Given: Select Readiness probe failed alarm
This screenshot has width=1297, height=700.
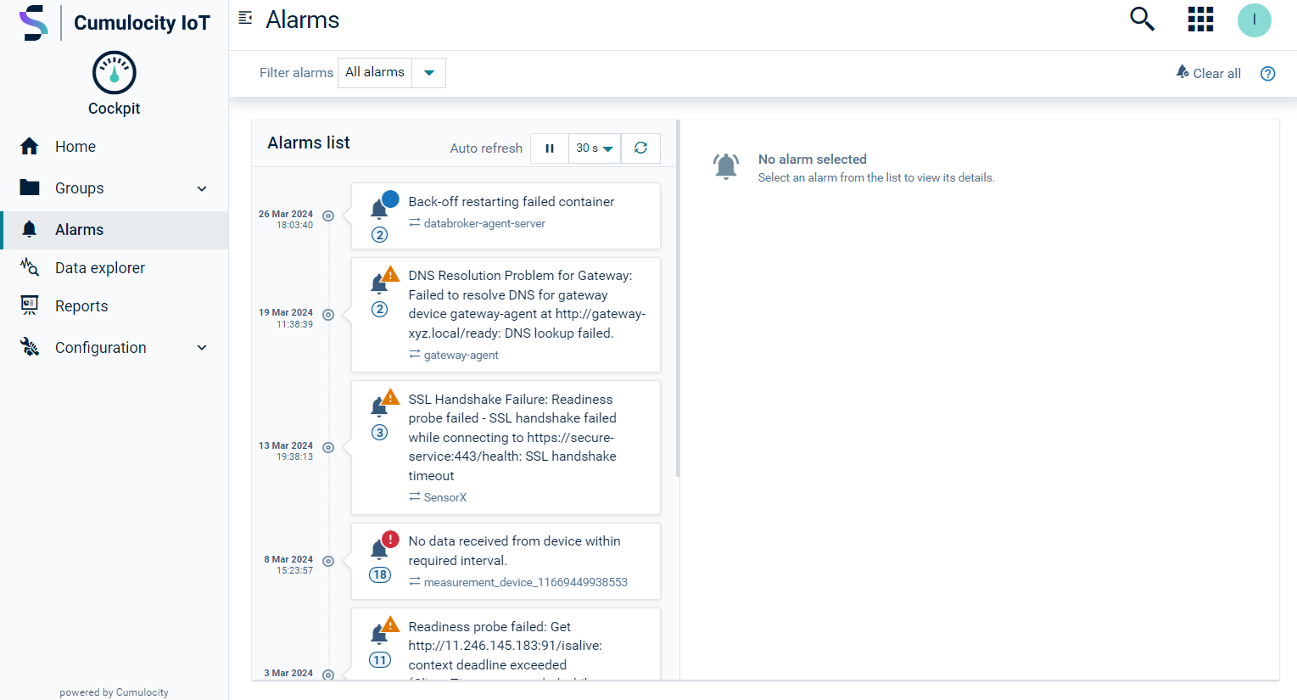Looking at the screenshot, I should (506, 644).
